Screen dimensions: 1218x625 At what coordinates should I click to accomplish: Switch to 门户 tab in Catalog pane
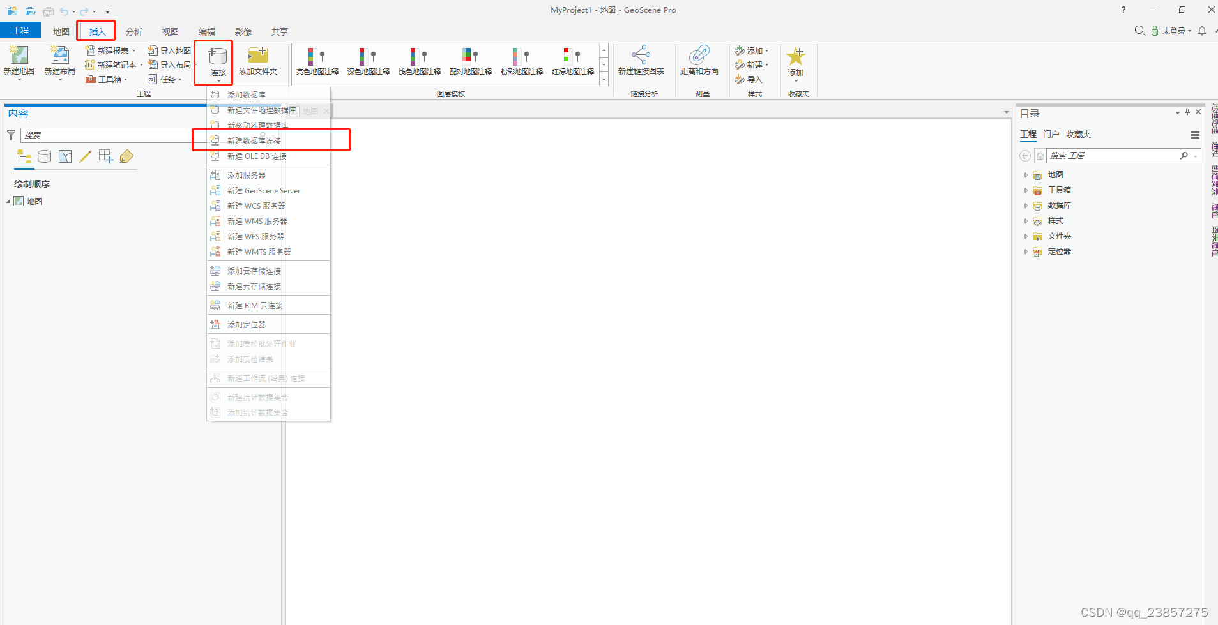1051,134
